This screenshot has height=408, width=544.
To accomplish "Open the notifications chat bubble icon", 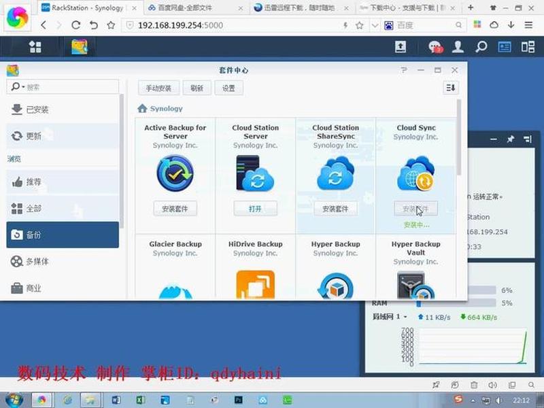I will [x=435, y=47].
